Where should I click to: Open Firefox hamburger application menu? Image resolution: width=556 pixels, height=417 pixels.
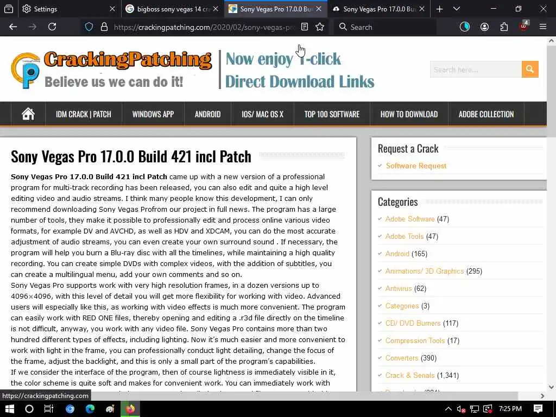pos(543,27)
